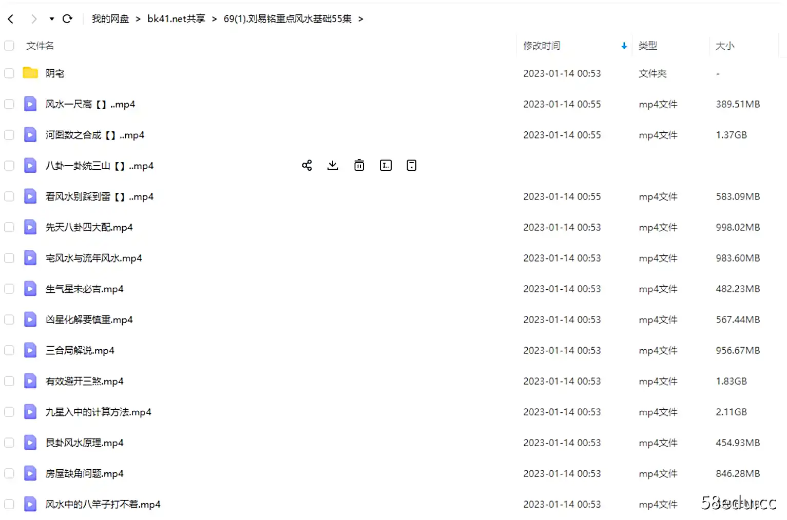Click the rename icon in the hover toolbar
Image resolution: width=787 pixels, height=520 pixels.
pyautogui.click(x=386, y=165)
